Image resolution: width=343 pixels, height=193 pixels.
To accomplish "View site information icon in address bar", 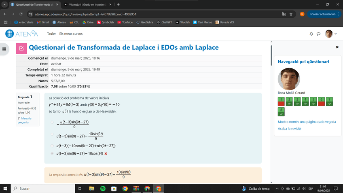I will [31, 14].
